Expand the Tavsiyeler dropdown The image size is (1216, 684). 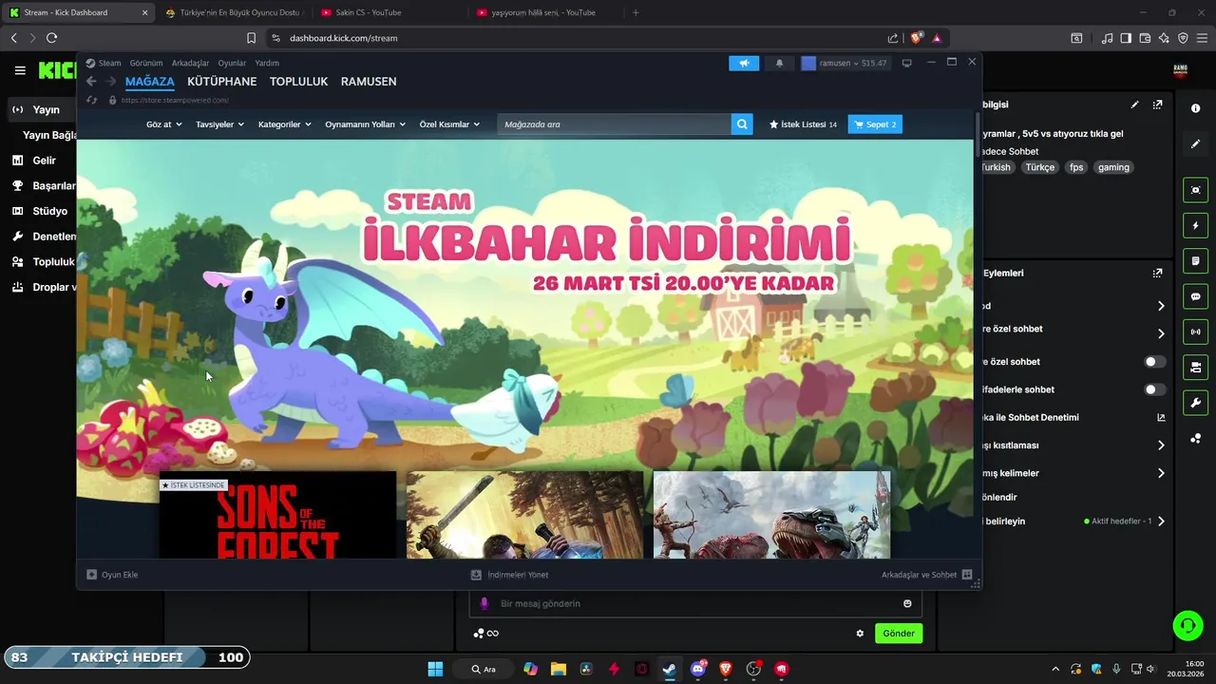(219, 124)
